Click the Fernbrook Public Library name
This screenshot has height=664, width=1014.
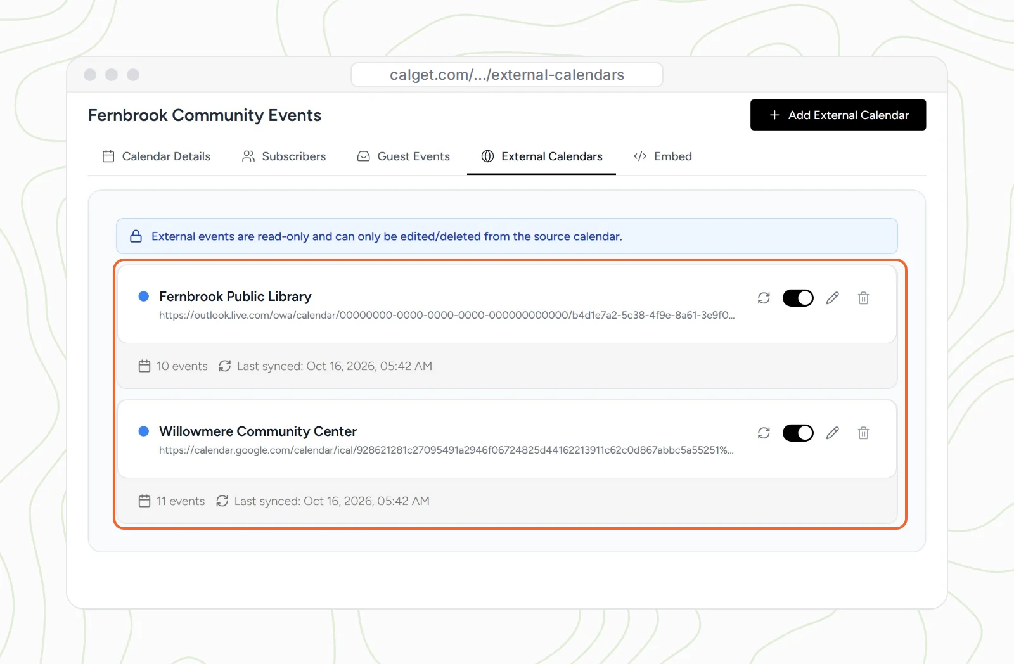click(235, 297)
